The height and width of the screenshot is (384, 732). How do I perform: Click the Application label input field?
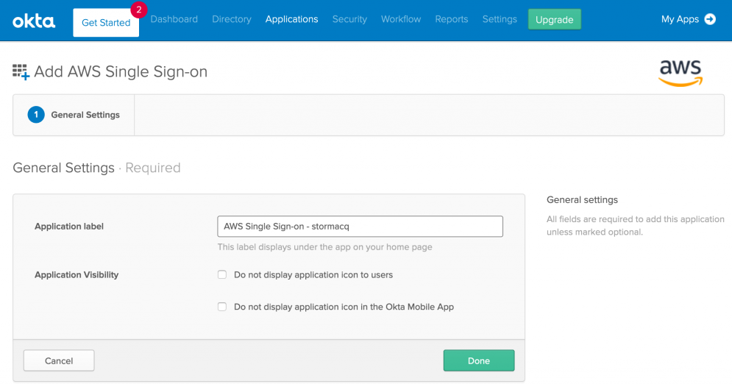[360, 227]
